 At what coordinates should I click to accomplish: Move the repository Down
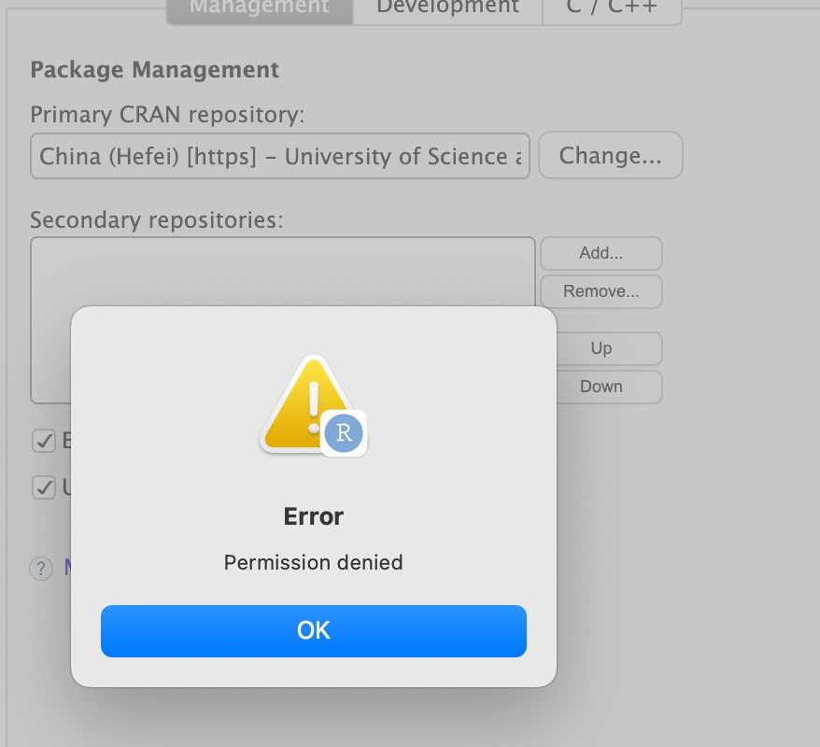pyautogui.click(x=601, y=387)
